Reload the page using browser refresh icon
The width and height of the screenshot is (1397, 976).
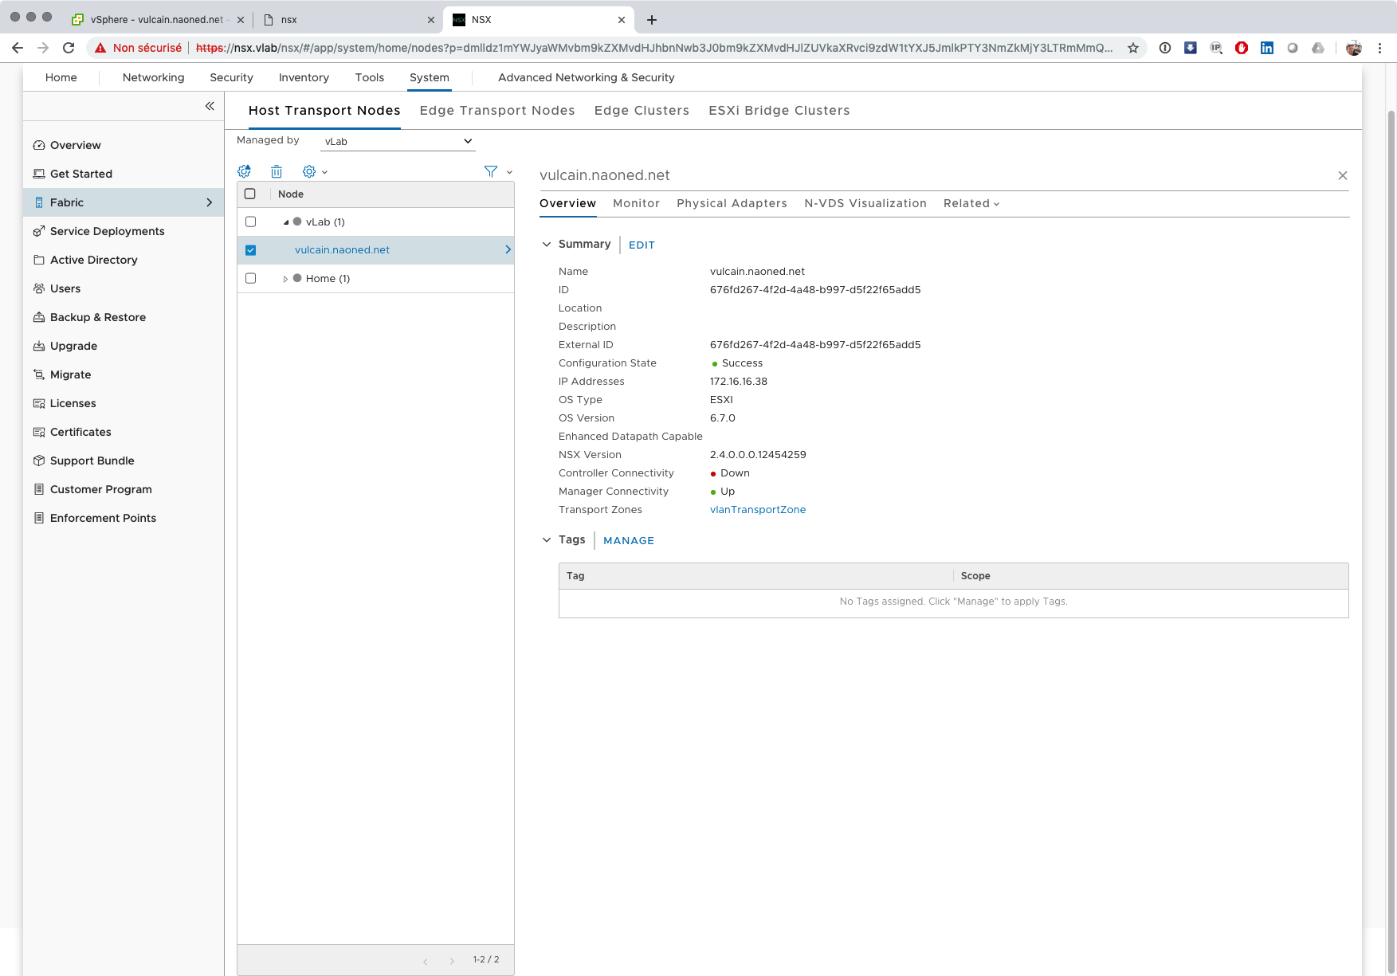pyautogui.click(x=69, y=48)
